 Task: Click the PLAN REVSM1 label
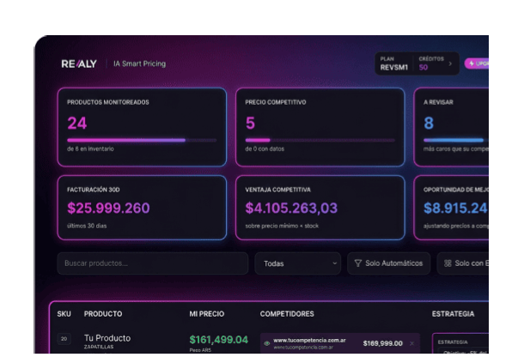point(394,64)
